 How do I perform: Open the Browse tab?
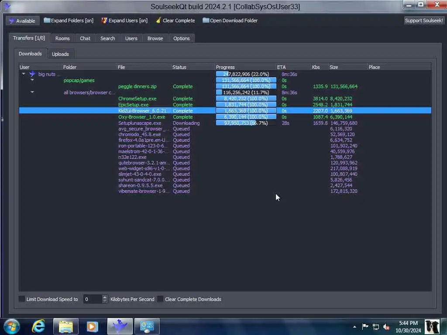coord(155,38)
